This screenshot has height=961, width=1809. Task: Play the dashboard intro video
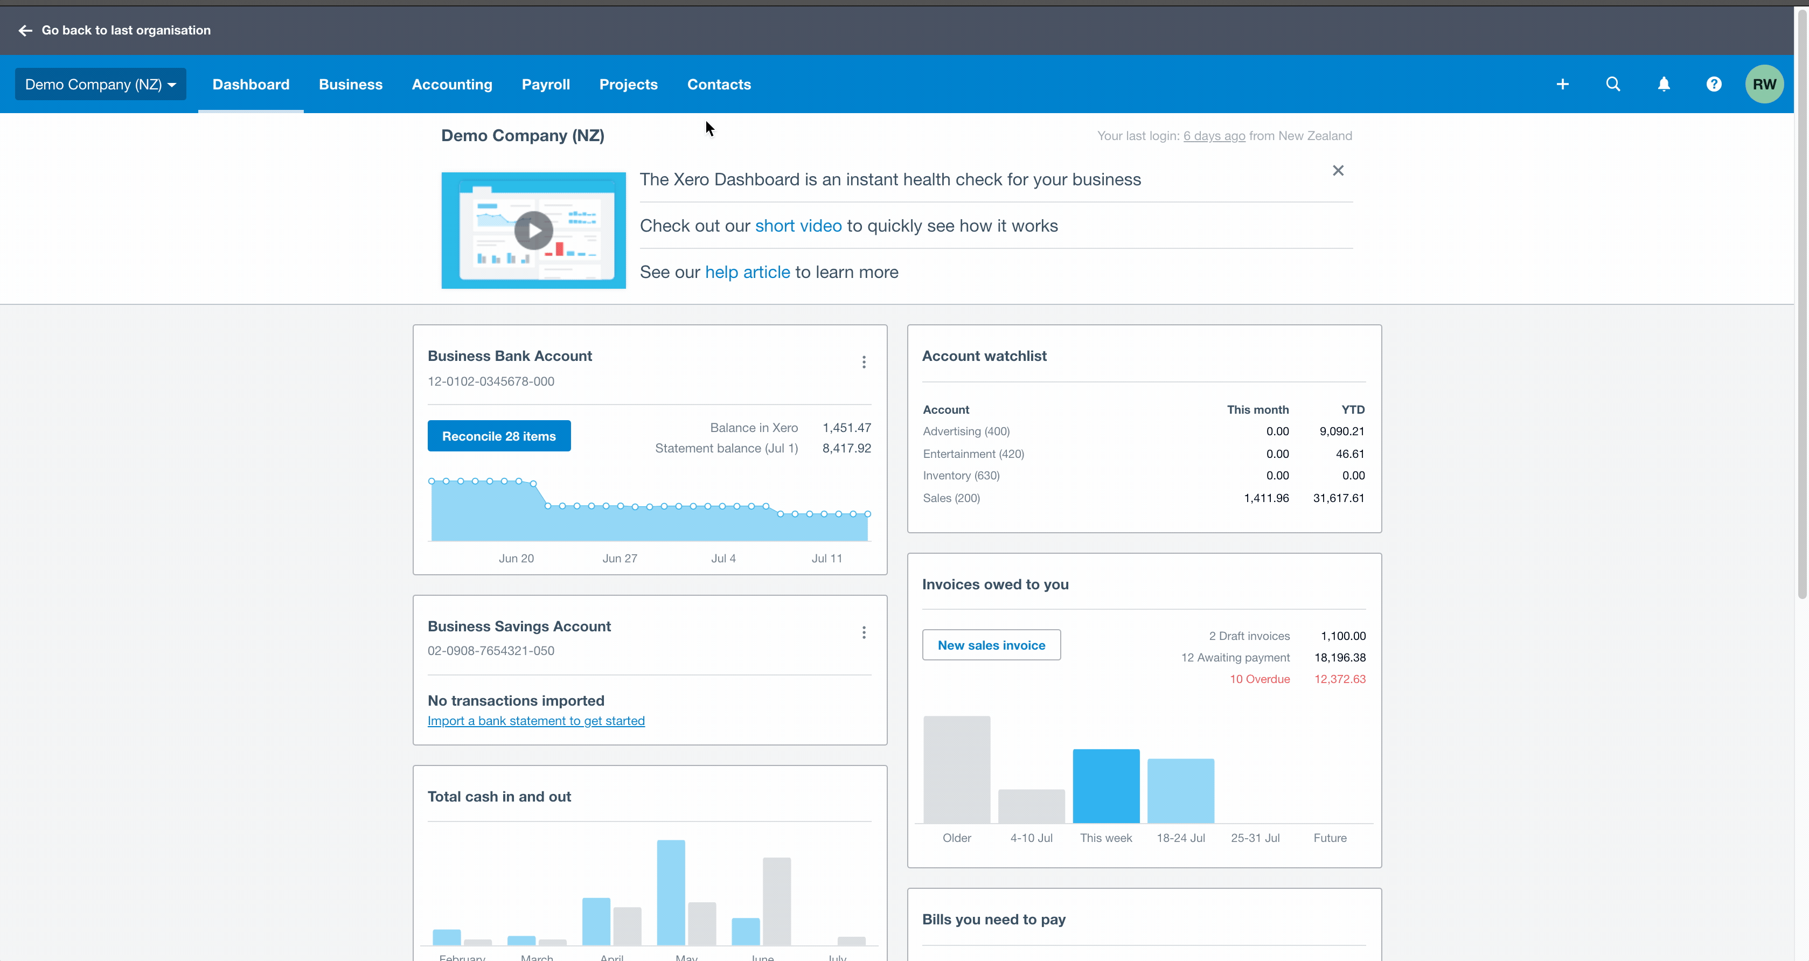[534, 230]
